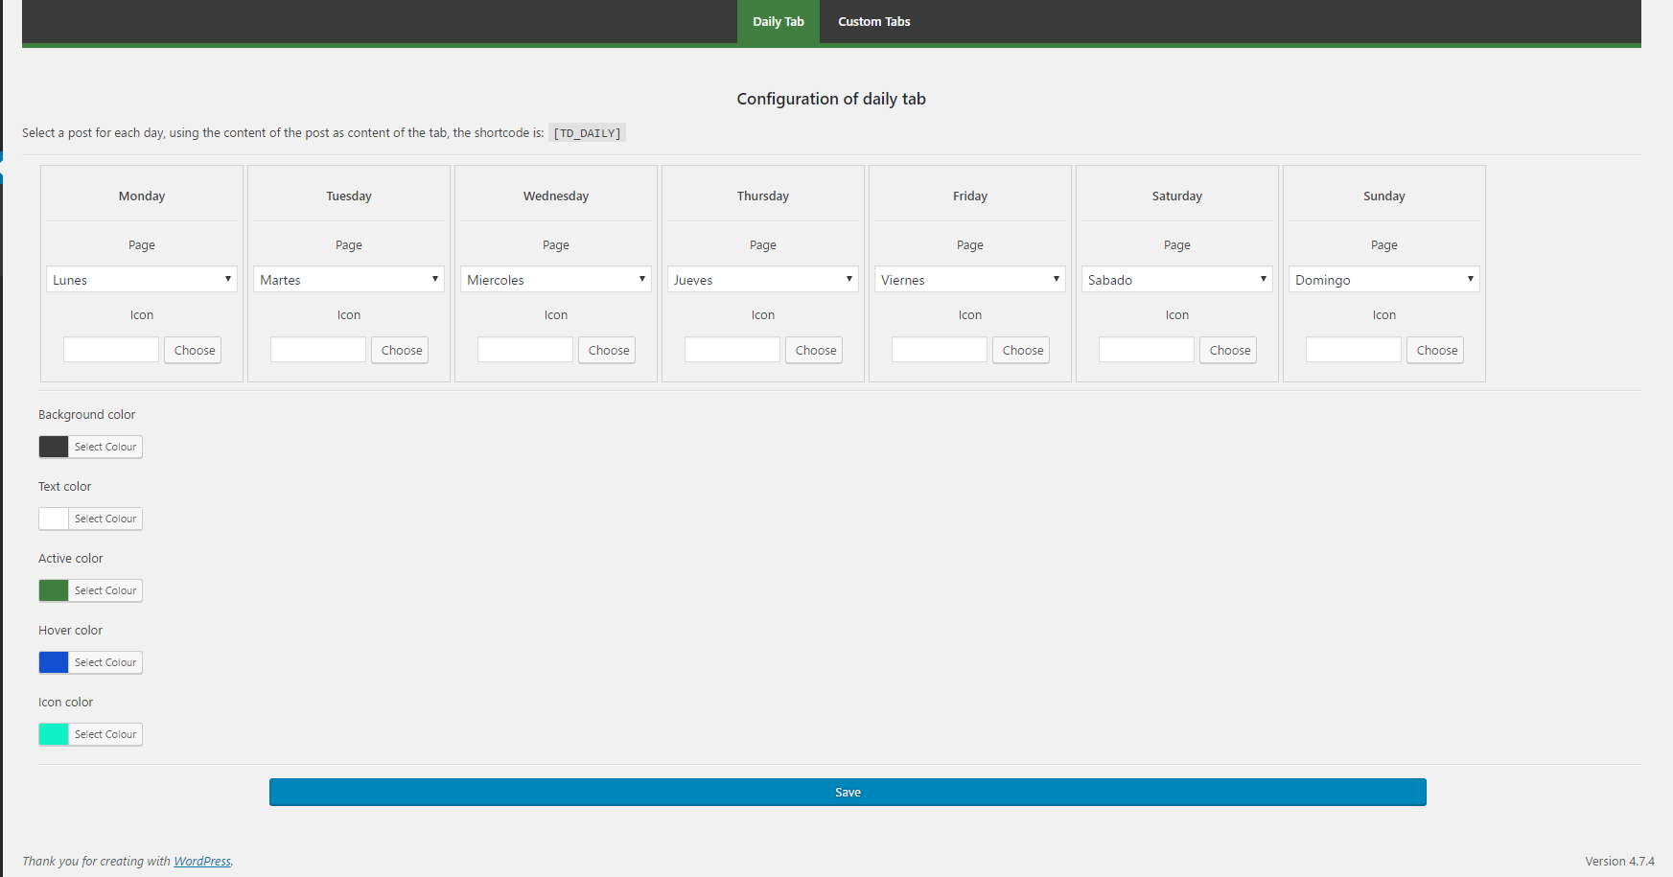The width and height of the screenshot is (1673, 877).
Task: Click the Version 4.7.4 footer text
Action: pos(1619,861)
